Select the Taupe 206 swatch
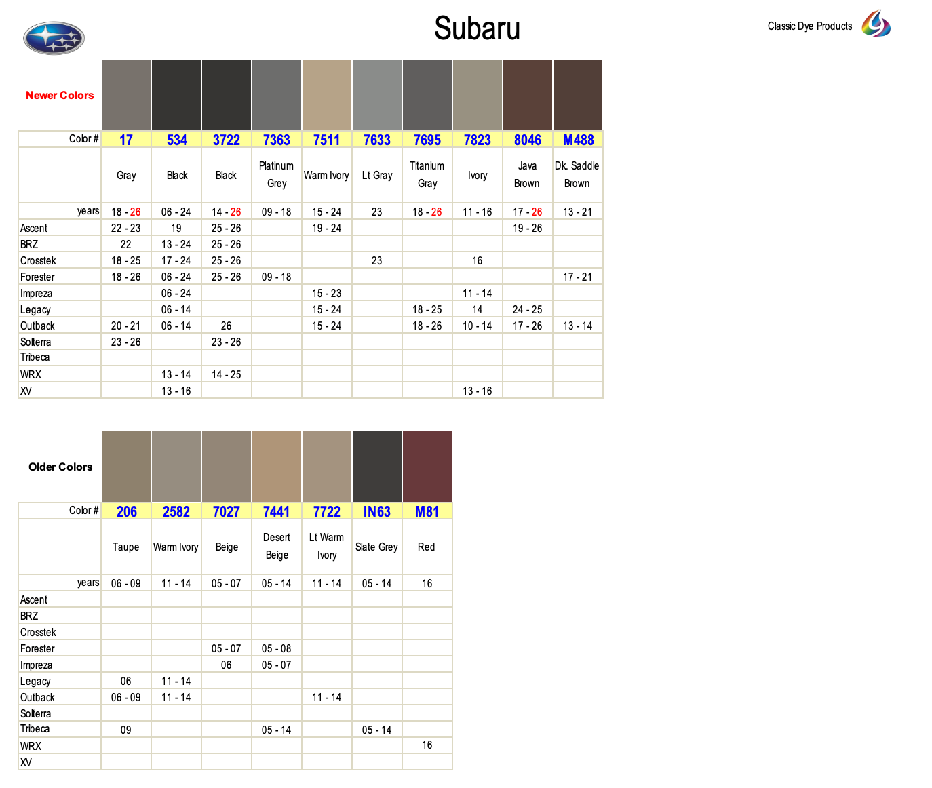 [x=126, y=467]
